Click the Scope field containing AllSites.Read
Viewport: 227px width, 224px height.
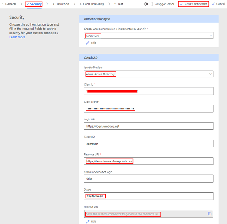149,196
